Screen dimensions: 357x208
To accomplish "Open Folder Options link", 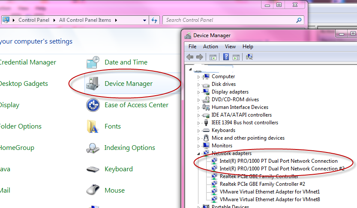I will [x=21, y=126].
